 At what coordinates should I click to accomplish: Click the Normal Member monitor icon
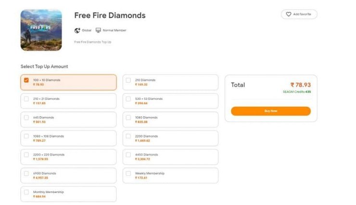point(98,30)
